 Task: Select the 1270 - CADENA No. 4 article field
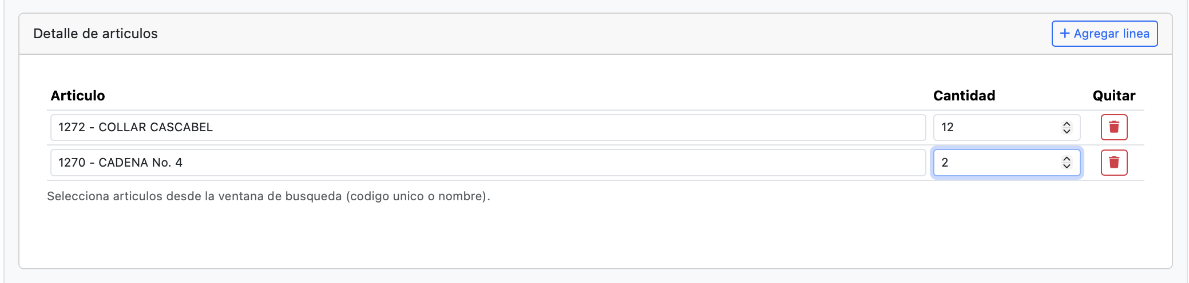(x=488, y=163)
